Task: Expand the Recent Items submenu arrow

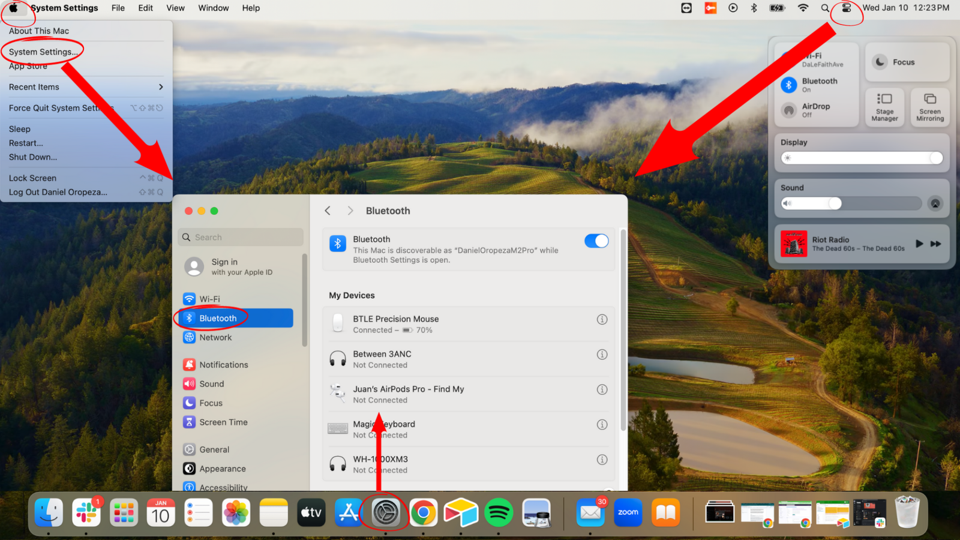Action: (161, 87)
